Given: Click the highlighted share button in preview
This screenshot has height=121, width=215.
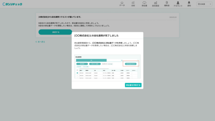Looking at the screenshot, I should [x=131, y=64].
